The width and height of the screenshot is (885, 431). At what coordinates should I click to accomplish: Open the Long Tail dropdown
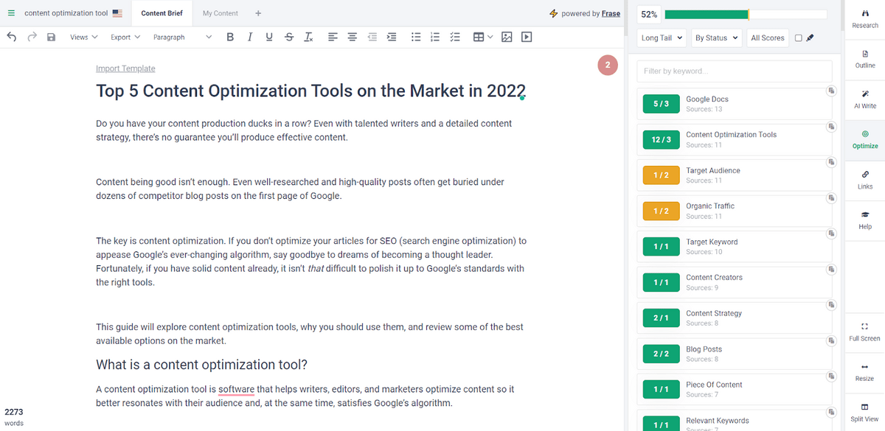coord(662,38)
